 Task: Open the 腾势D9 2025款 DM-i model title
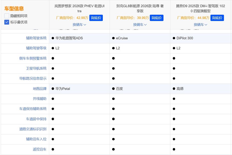point(200,8)
